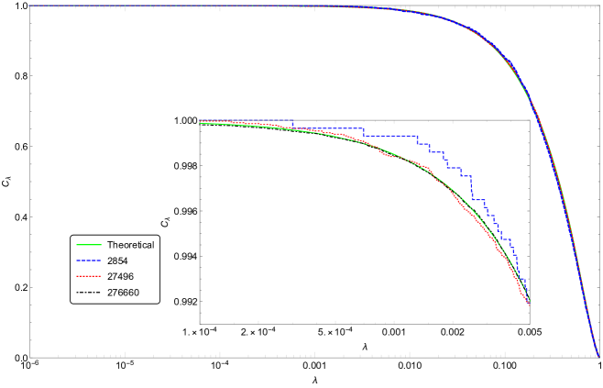Image resolution: width=603 pixels, height=388 pixels.
Task: Click the inset plot's λ x-axis title
Action: click(x=365, y=347)
